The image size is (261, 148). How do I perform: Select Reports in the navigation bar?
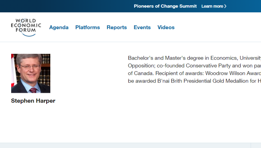(117, 27)
